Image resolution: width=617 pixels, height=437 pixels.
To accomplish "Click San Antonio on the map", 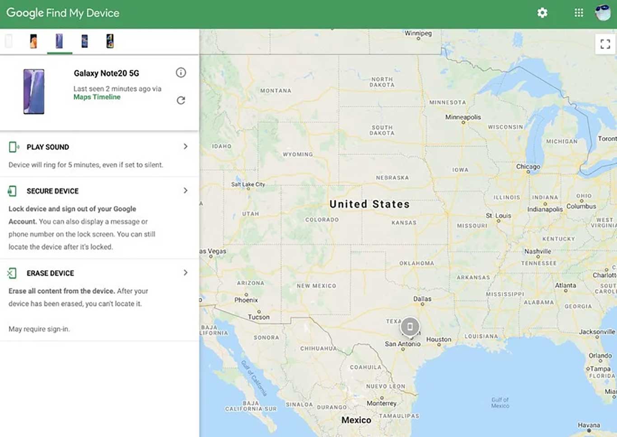I will tap(402, 344).
